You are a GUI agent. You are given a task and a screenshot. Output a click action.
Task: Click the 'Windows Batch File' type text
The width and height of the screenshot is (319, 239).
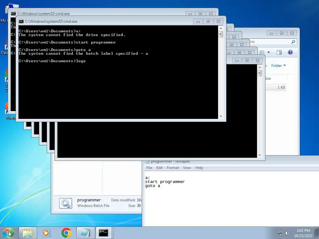[93, 205]
